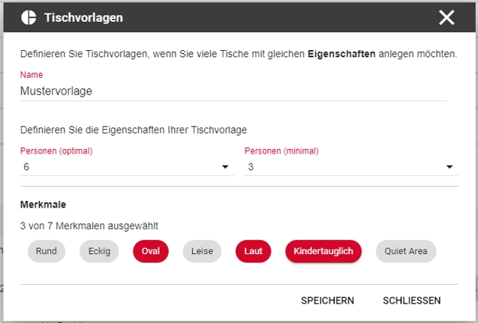
Task: Click the Tischvorlagen dialog title
Action: tap(83, 18)
